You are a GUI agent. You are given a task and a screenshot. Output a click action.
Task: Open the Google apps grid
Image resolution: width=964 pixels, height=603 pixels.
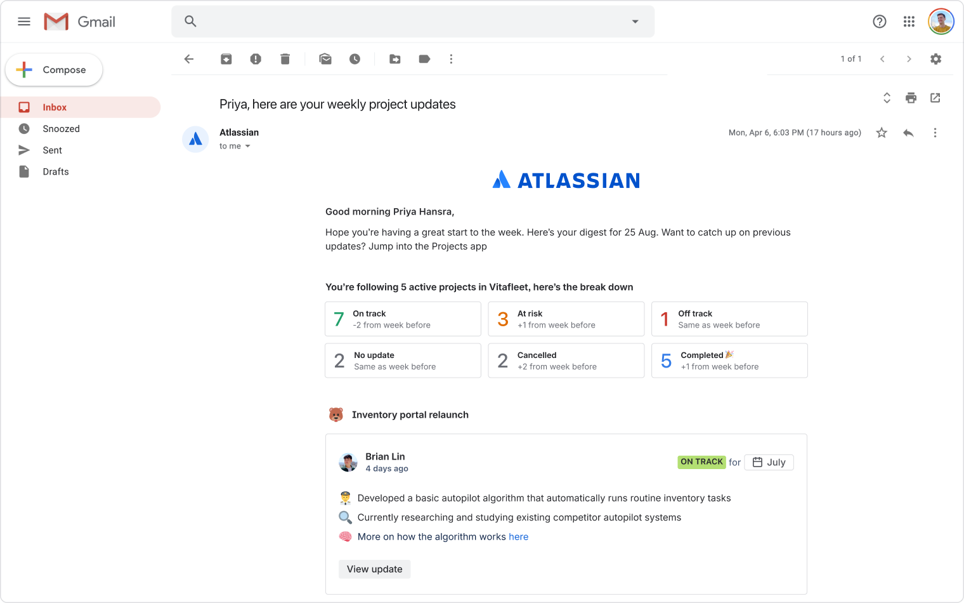[909, 22]
